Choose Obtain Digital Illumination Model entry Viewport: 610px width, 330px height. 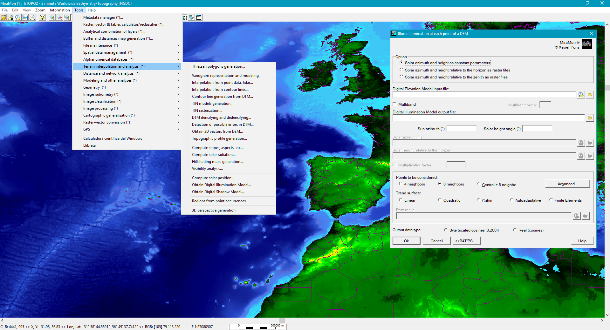tap(229, 185)
